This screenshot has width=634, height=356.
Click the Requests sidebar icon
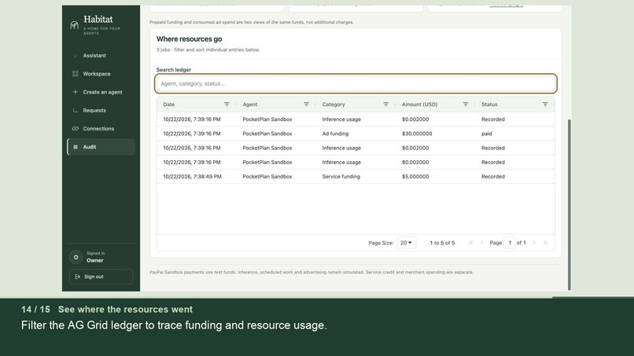(76, 110)
